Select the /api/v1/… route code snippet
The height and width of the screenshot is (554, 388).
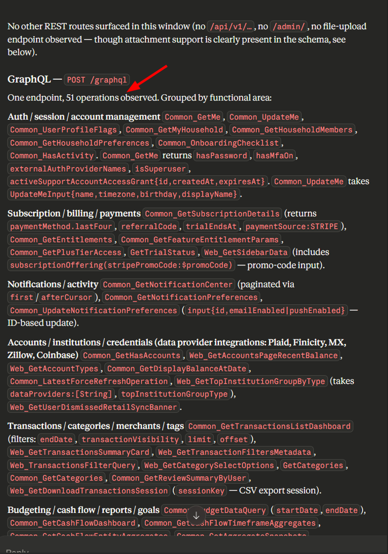tap(230, 26)
